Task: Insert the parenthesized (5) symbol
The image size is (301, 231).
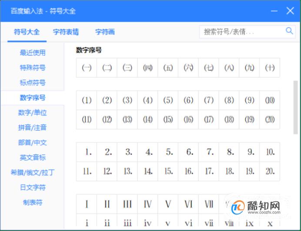Action: tap(168, 100)
